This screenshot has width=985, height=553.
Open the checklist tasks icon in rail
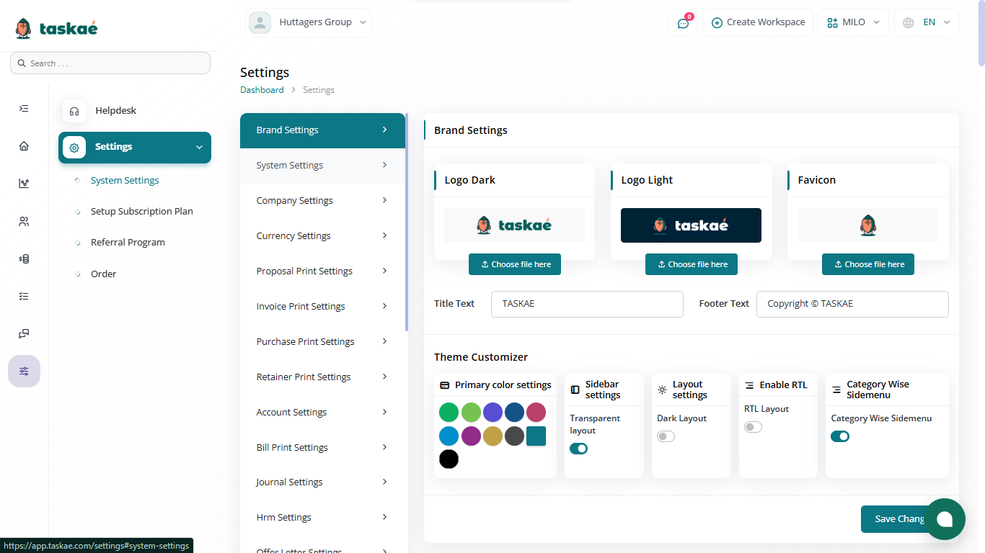pyautogui.click(x=24, y=296)
